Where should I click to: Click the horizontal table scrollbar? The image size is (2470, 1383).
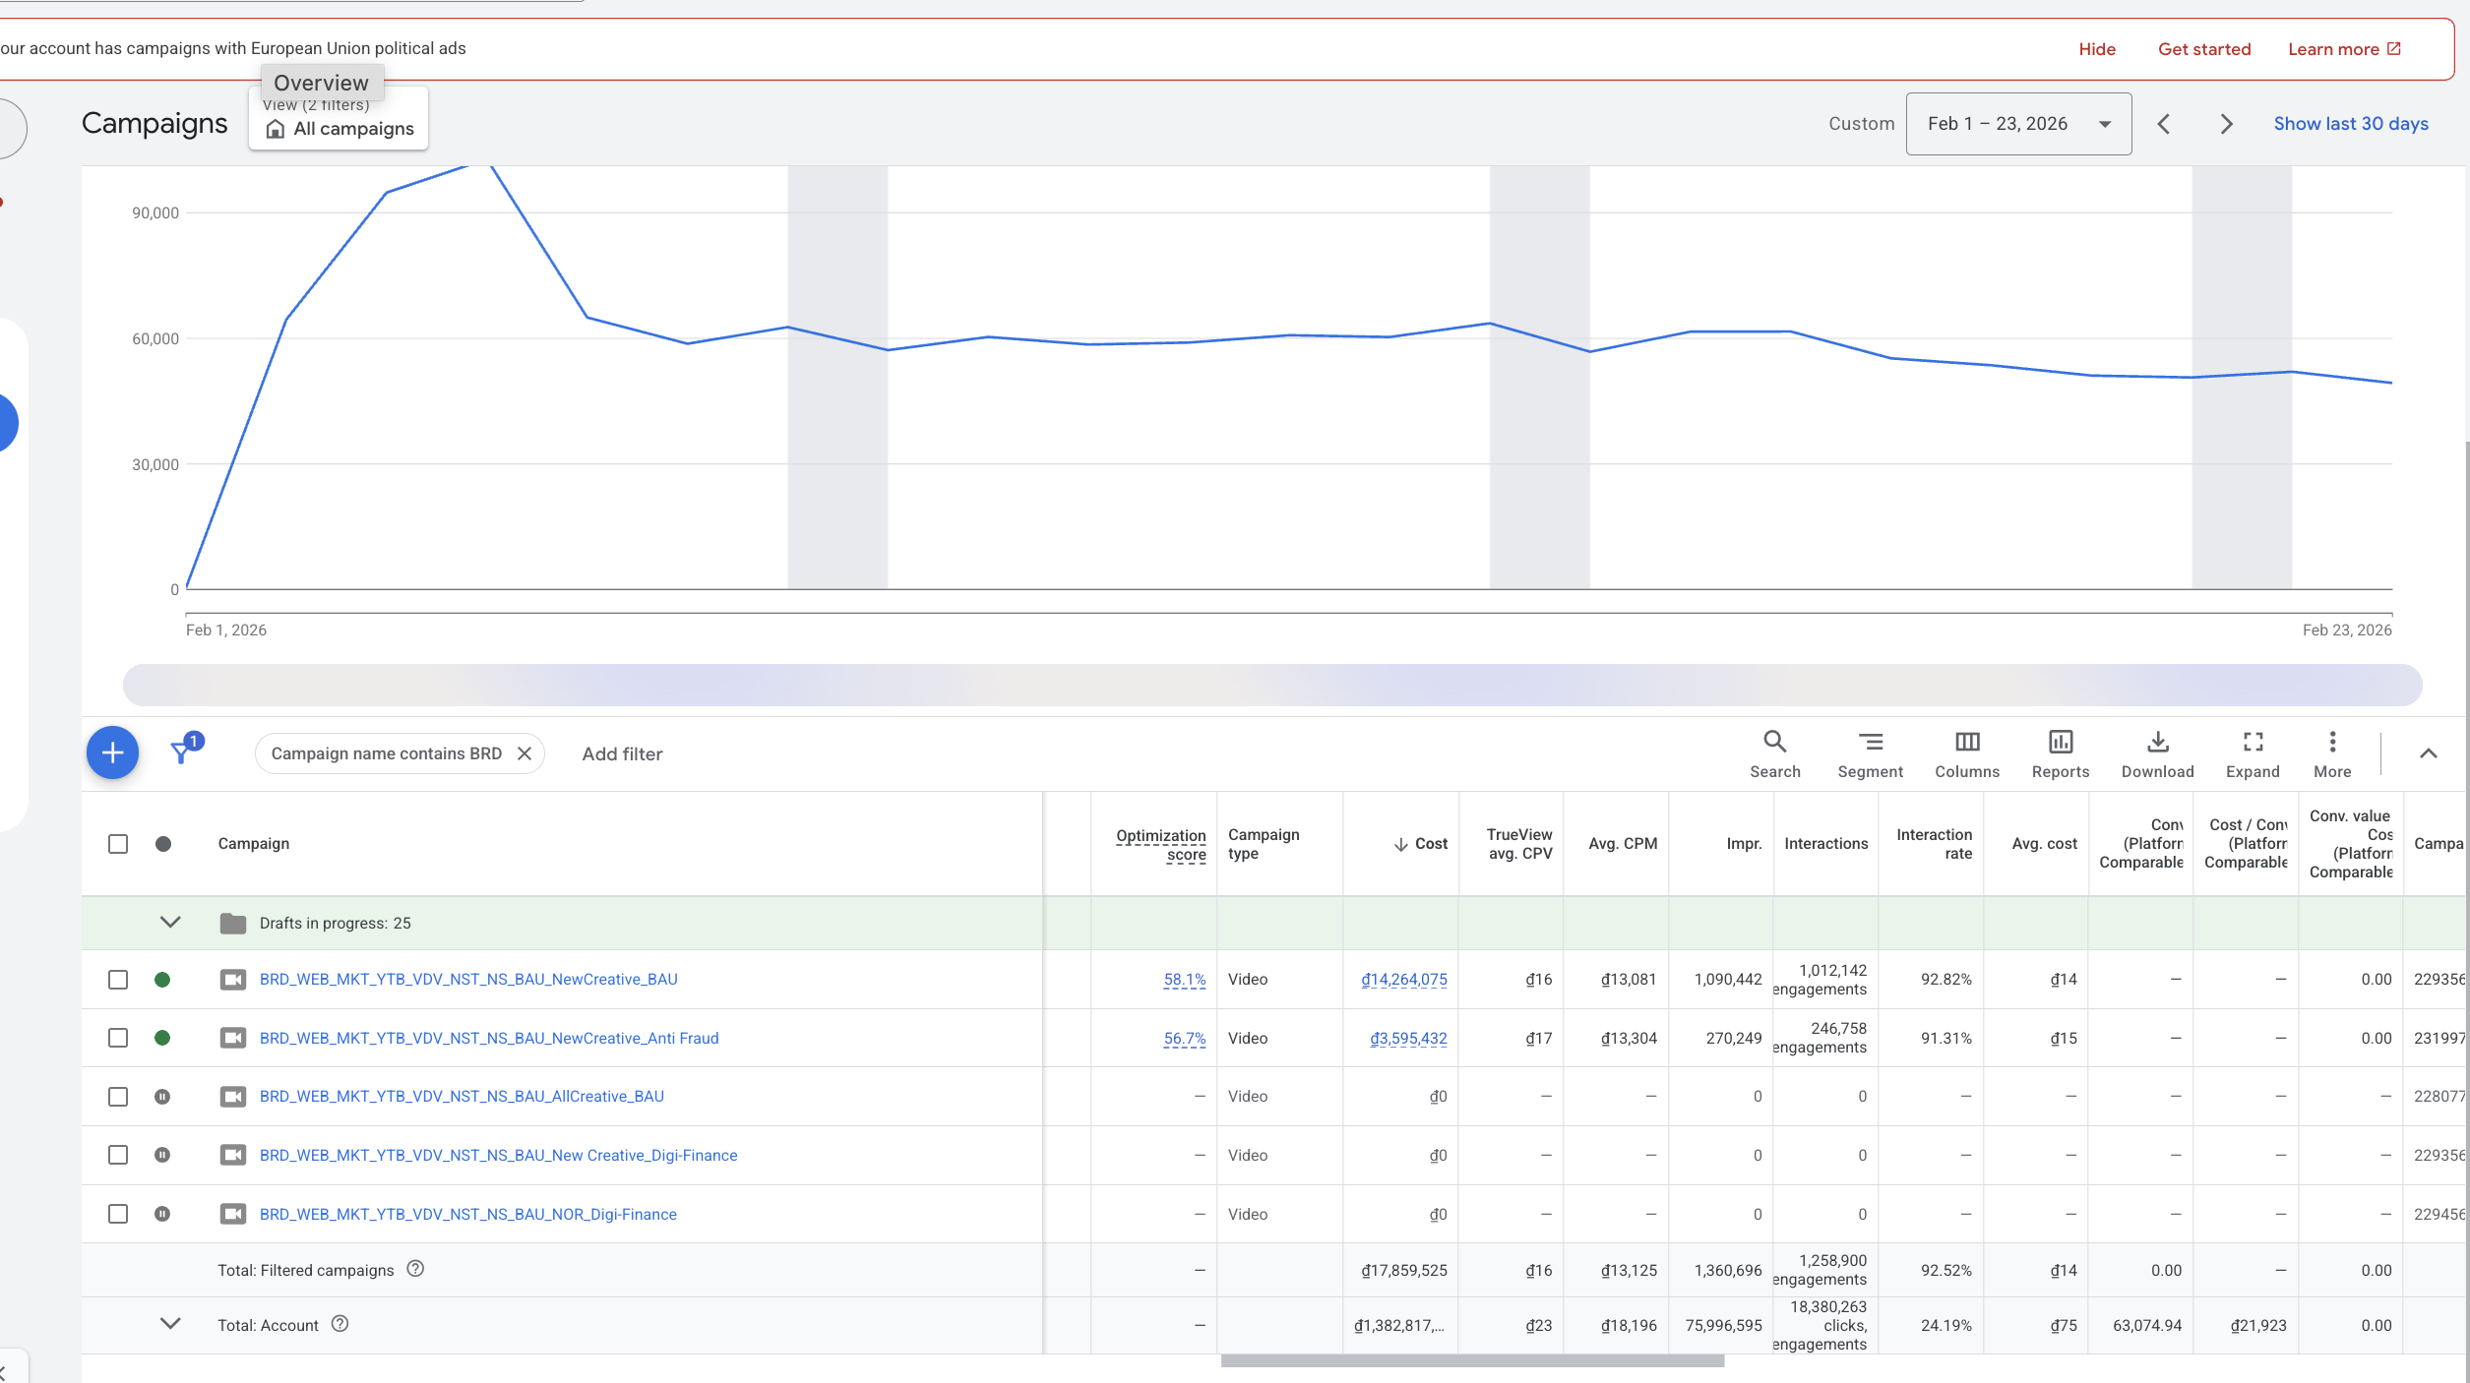click(x=1471, y=1361)
